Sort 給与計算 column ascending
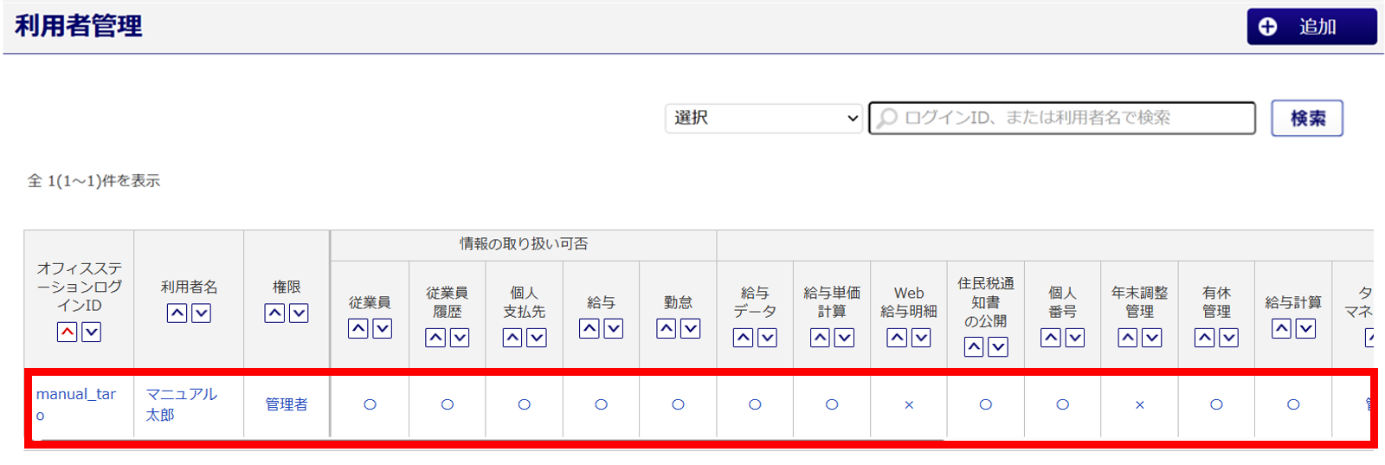1385x465 pixels. click(x=1282, y=328)
